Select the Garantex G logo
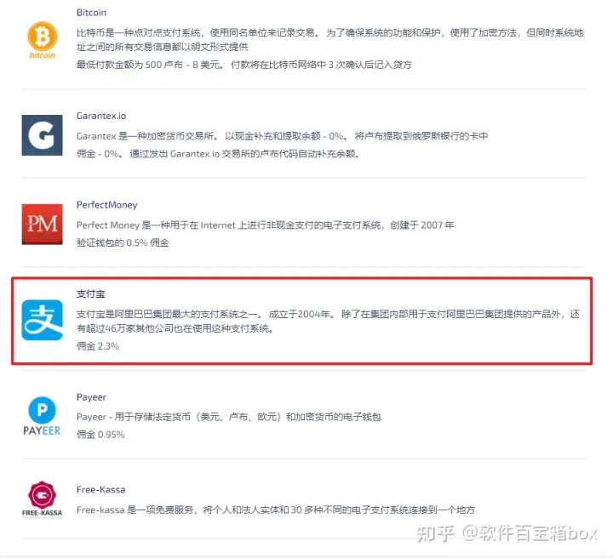Screen dimensions: 613x558 coord(42,135)
